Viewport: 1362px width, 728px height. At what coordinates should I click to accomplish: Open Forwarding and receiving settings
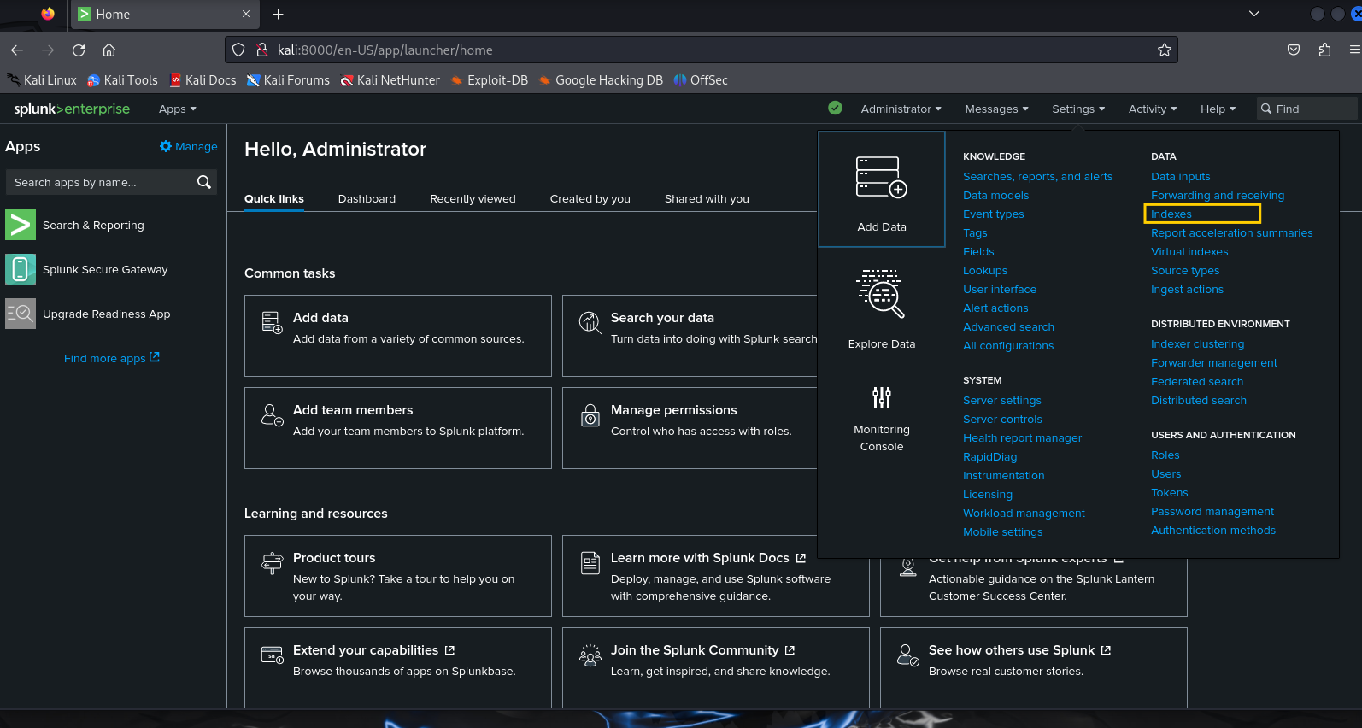coord(1217,195)
